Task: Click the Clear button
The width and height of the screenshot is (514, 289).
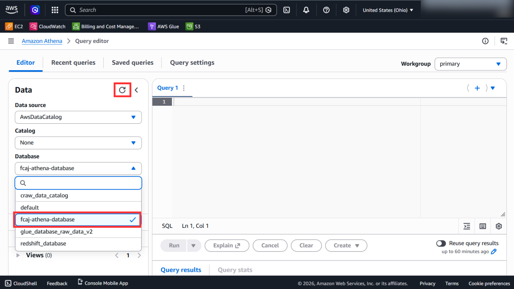Action: pyautogui.click(x=306, y=245)
